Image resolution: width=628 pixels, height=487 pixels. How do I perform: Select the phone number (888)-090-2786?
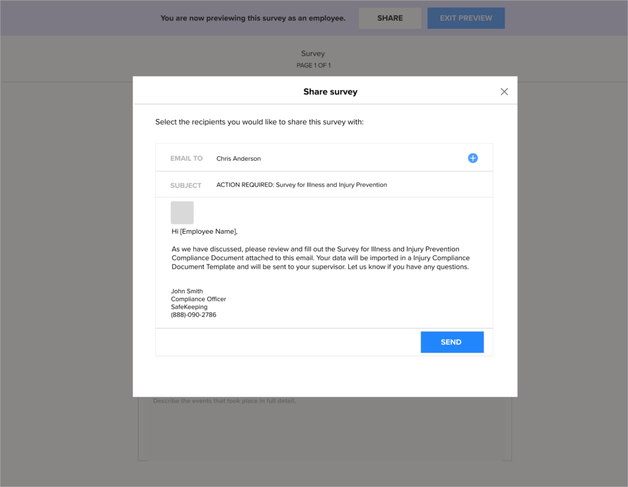tap(194, 315)
